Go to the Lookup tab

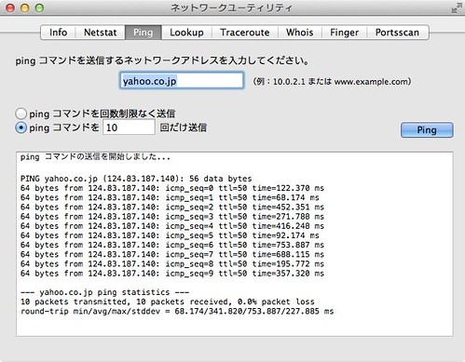coord(186,33)
